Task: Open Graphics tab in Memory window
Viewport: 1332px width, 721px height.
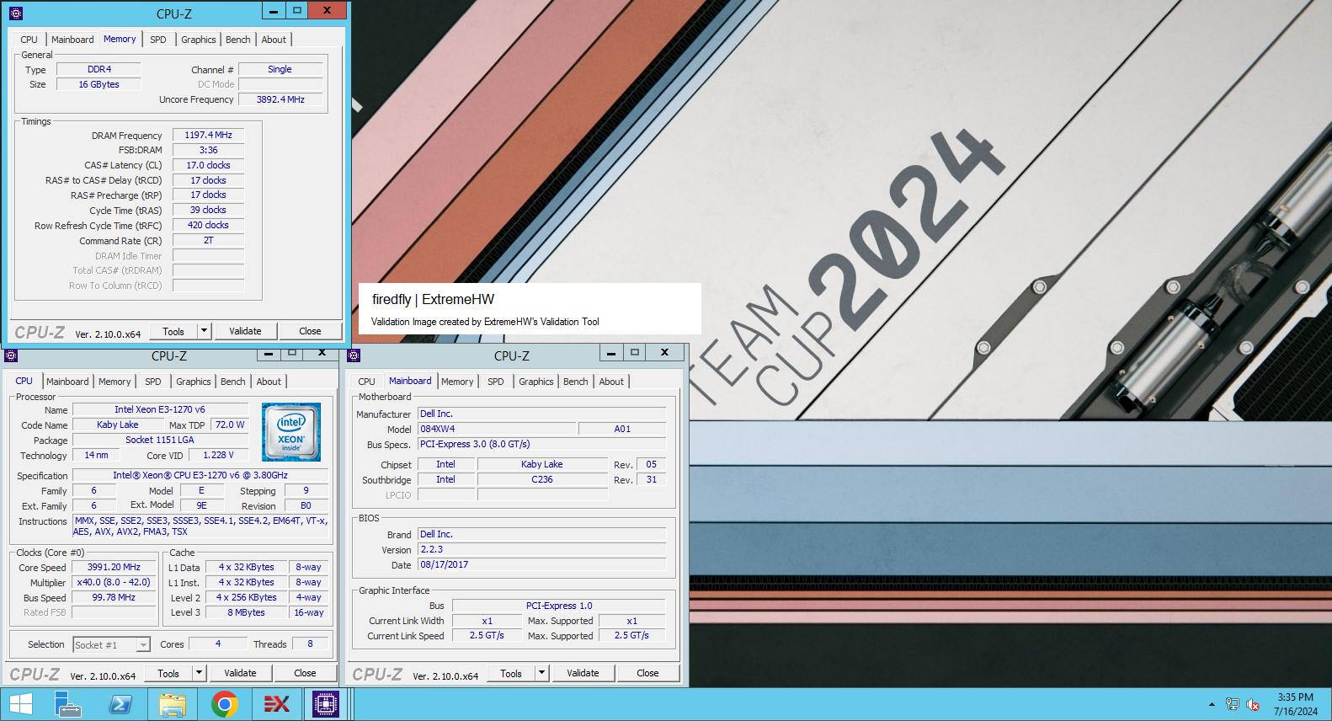Action: tap(199, 40)
